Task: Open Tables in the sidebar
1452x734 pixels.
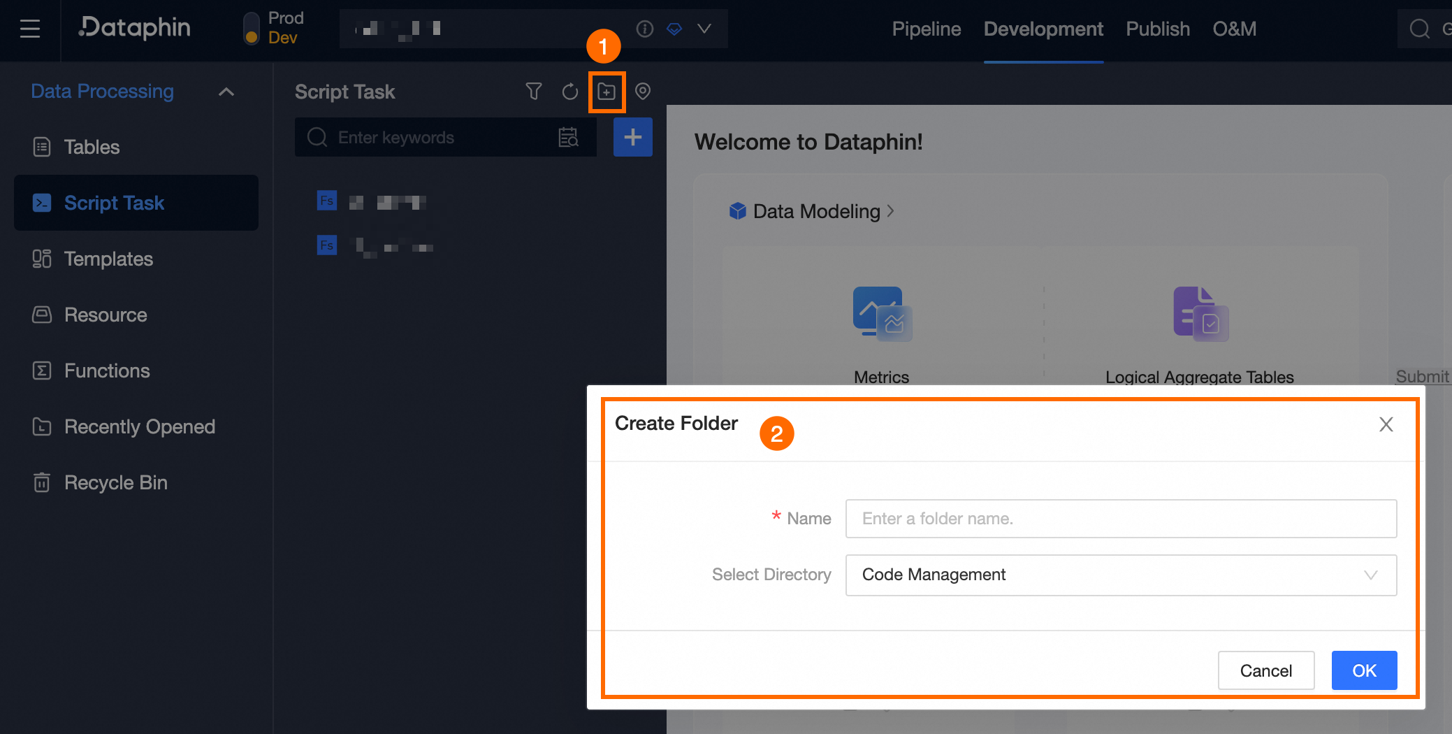Action: [136, 147]
